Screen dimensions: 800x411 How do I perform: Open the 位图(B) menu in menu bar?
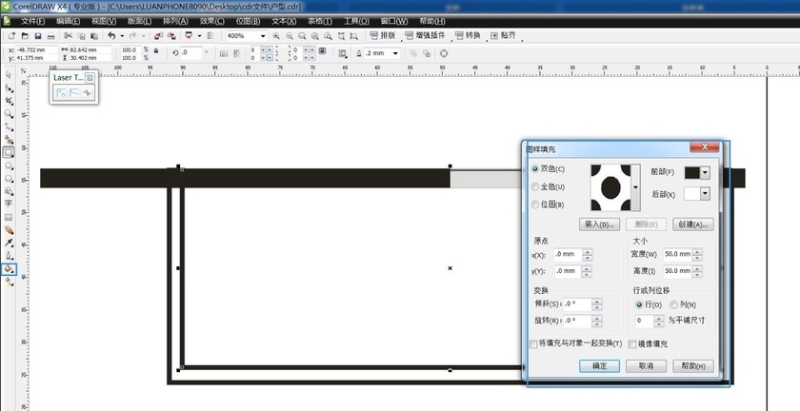tap(249, 21)
